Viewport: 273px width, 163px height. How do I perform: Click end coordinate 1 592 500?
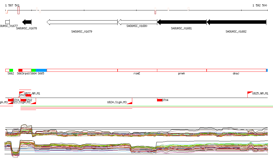(260, 5)
